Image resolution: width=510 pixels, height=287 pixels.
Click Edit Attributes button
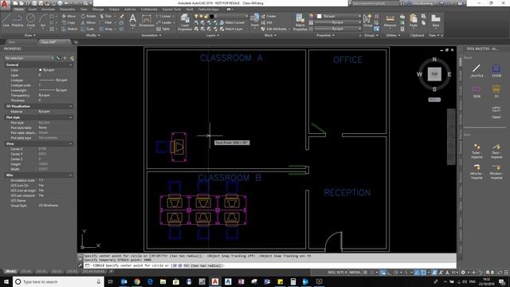(x=274, y=29)
